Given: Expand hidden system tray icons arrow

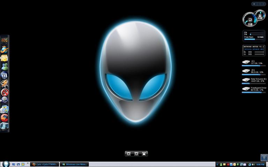Looking at the screenshot, I should tap(217, 165).
